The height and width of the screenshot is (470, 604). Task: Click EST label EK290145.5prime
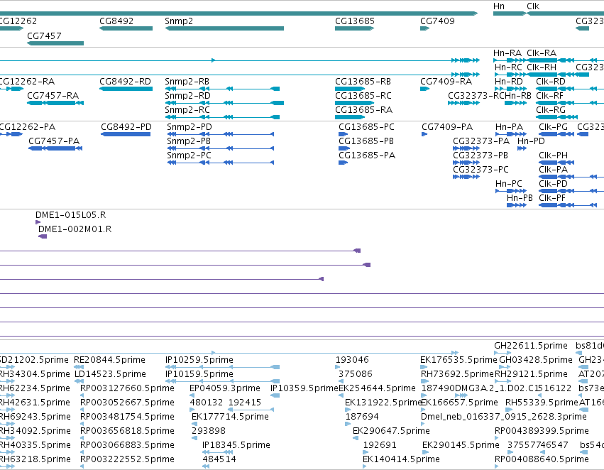click(x=461, y=445)
